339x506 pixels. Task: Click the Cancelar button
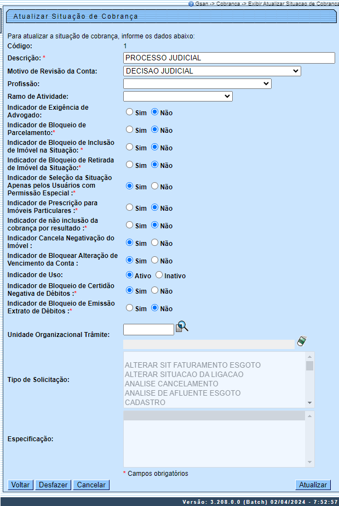coord(91,485)
